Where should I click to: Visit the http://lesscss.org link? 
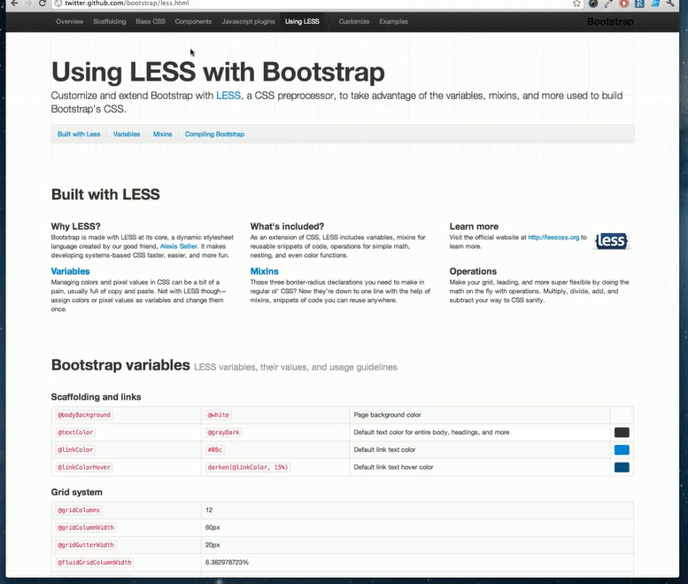click(553, 237)
